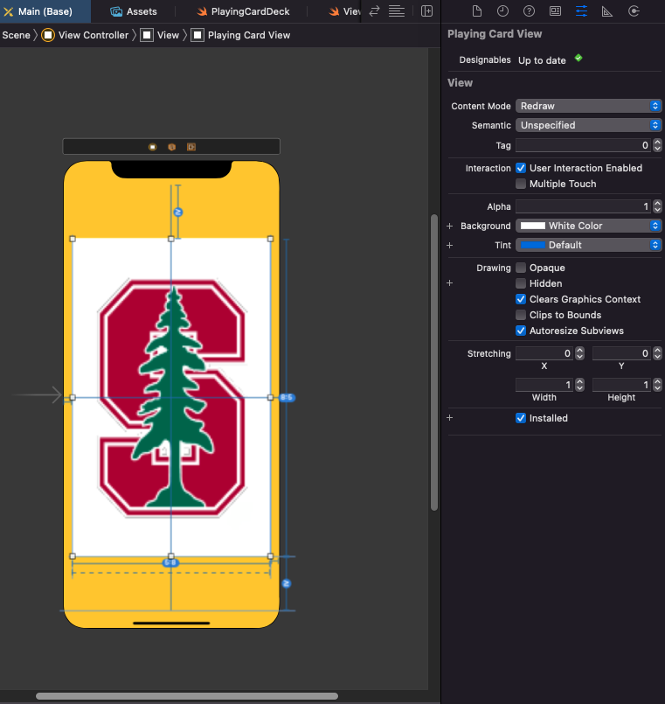Select the top spacing constraint badge
665x704 pixels.
178,212
